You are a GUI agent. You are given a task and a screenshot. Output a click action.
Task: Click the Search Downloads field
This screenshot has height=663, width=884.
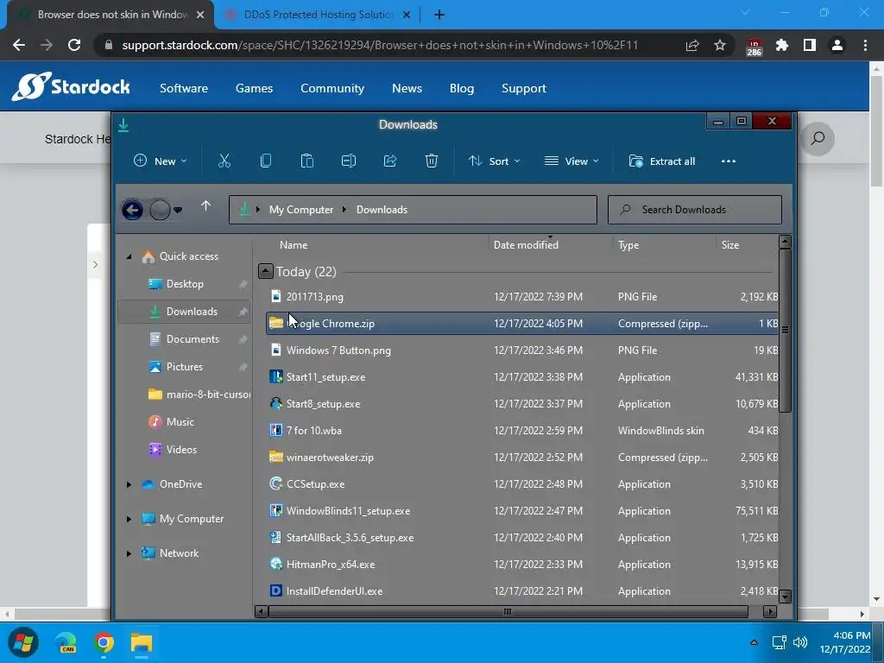695,210
